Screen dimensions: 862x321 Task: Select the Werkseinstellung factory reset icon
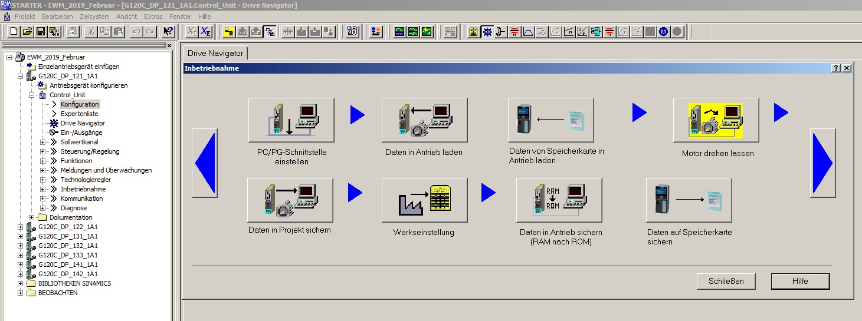(x=424, y=200)
